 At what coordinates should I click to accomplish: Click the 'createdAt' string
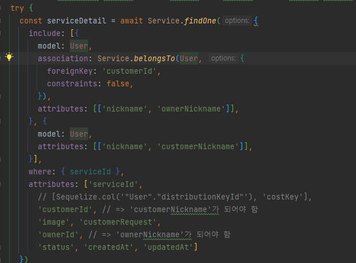(109, 247)
